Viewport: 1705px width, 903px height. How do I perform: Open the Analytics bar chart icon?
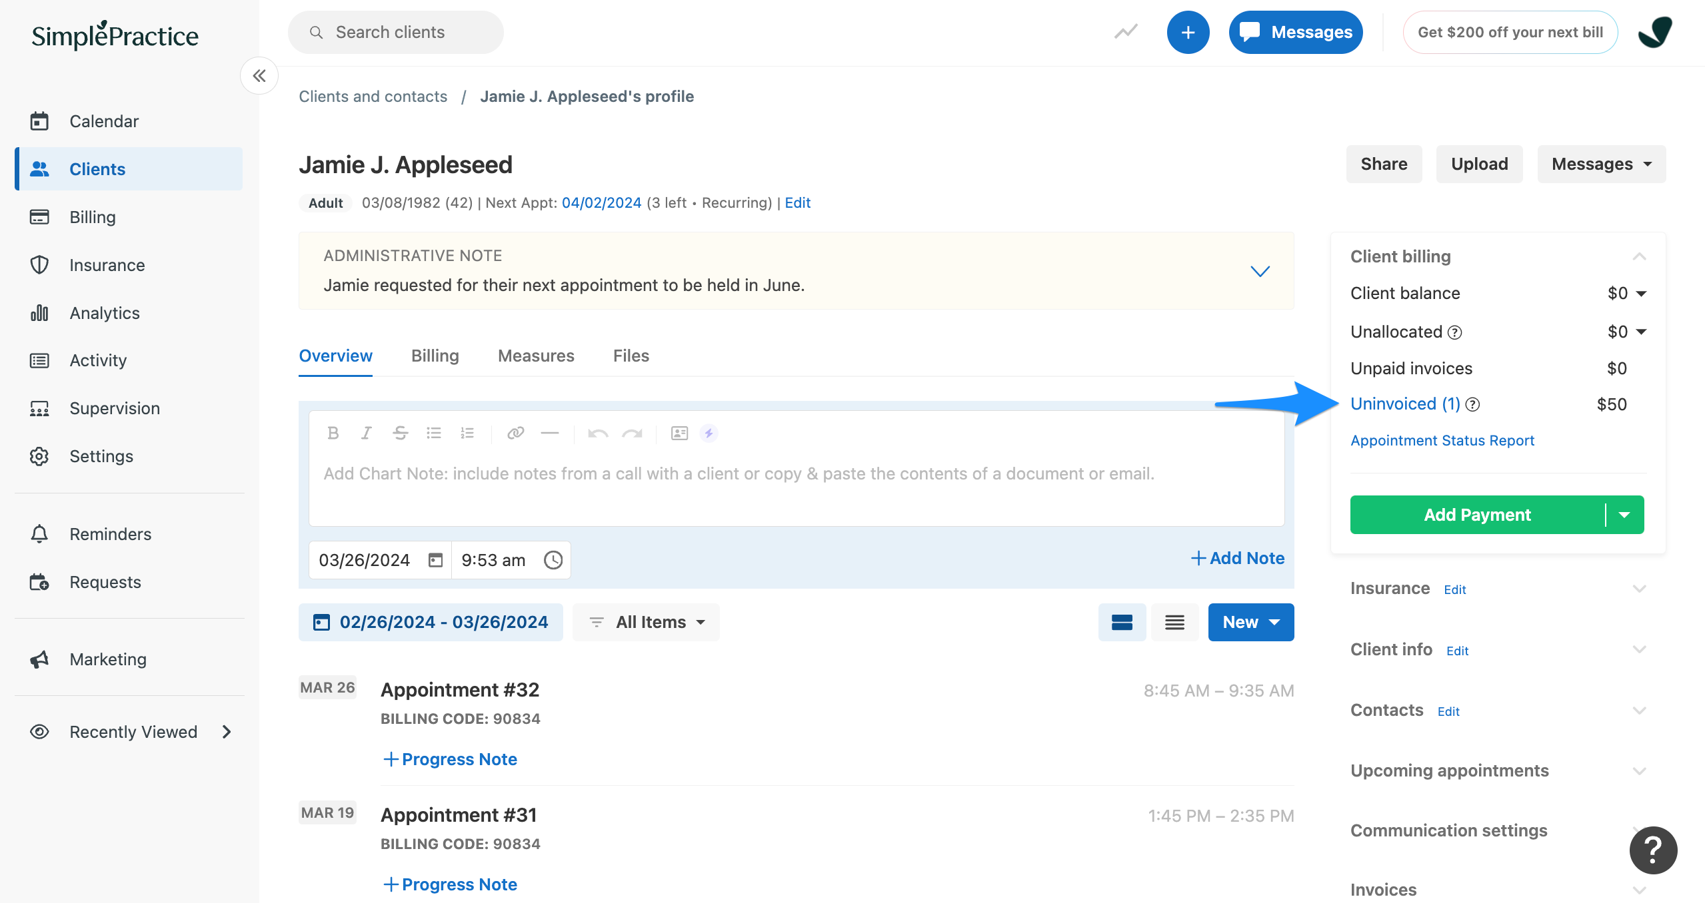[39, 313]
